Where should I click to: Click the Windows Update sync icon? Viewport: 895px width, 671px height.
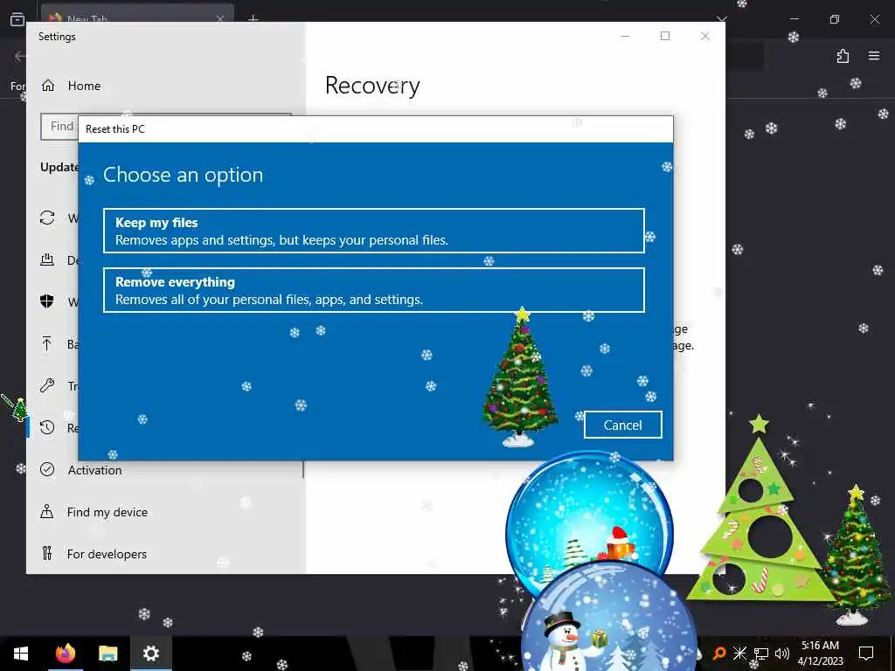pyautogui.click(x=47, y=218)
